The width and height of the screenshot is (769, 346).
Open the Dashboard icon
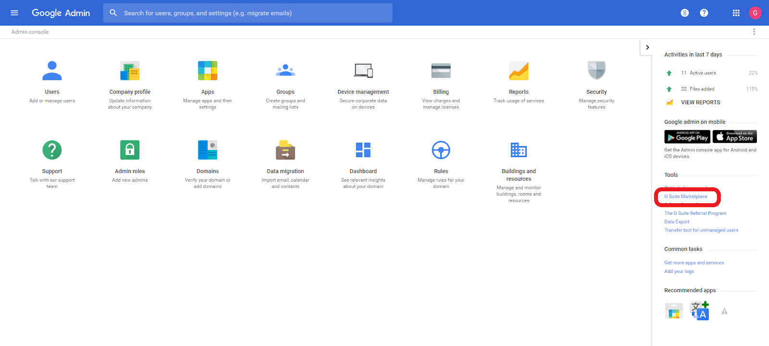[363, 150]
